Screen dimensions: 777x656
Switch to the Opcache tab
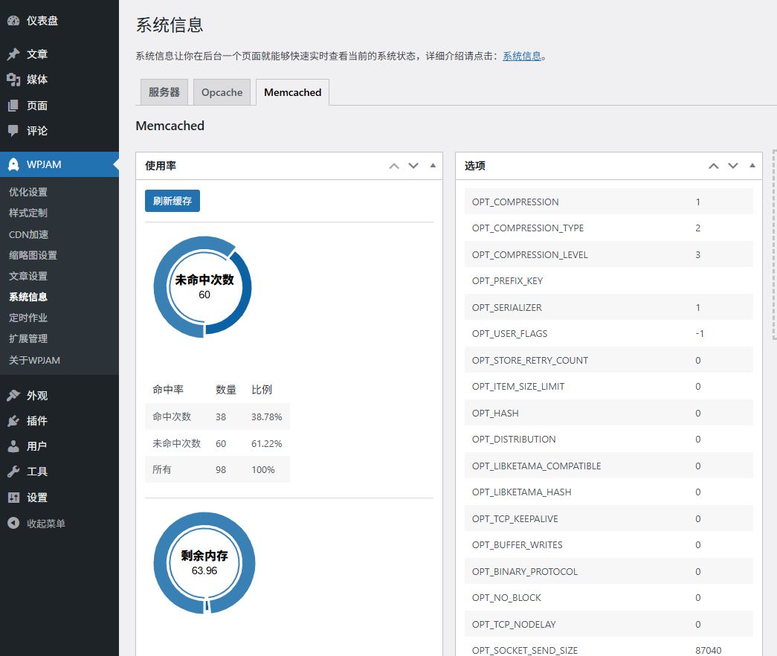tap(222, 92)
